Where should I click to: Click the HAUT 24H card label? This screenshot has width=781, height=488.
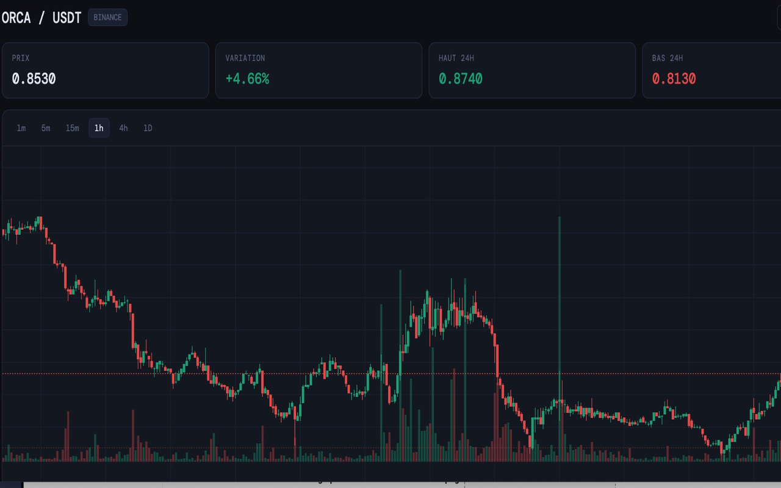(x=456, y=58)
